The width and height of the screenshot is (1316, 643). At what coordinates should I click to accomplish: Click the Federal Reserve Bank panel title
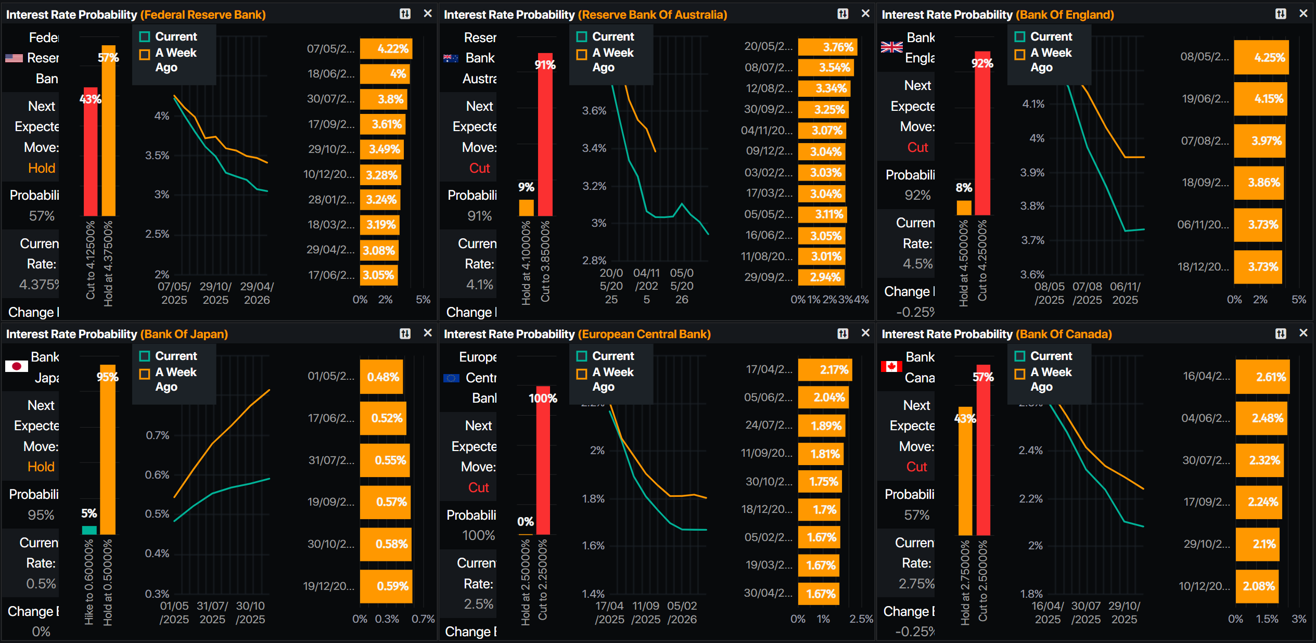pyautogui.click(x=135, y=15)
